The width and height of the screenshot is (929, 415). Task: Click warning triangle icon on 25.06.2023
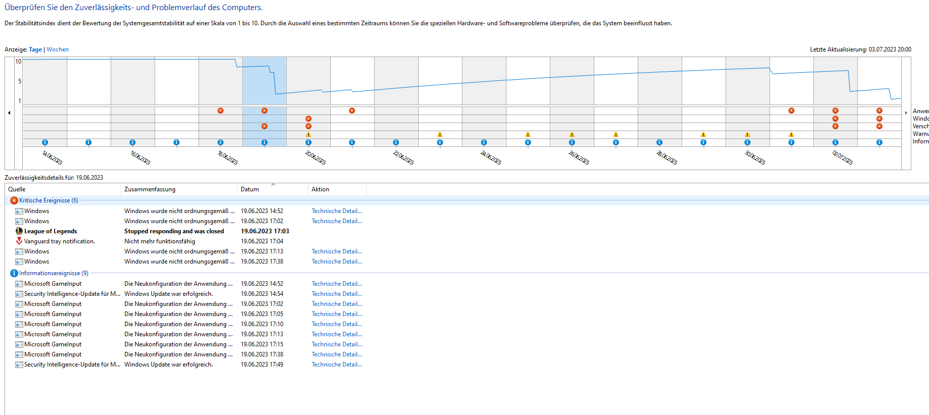[x=528, y=135]
